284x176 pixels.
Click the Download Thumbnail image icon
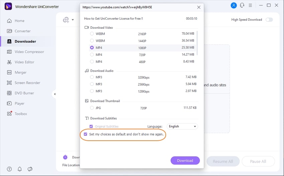87,101
